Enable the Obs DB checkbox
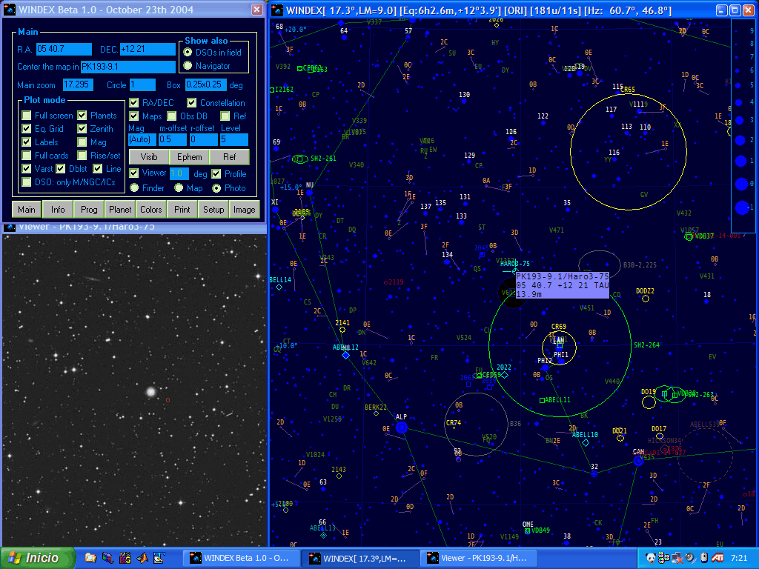Viewport: 759px width, 569px height. (172, 116)
